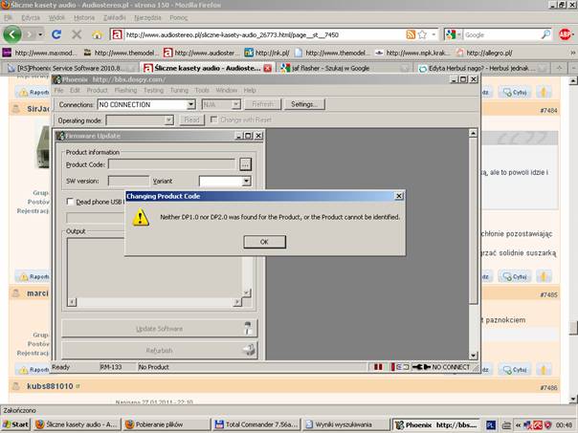Reload the page in Firefox
This screenshot has width=578, height=433.
tap(56, 34)
